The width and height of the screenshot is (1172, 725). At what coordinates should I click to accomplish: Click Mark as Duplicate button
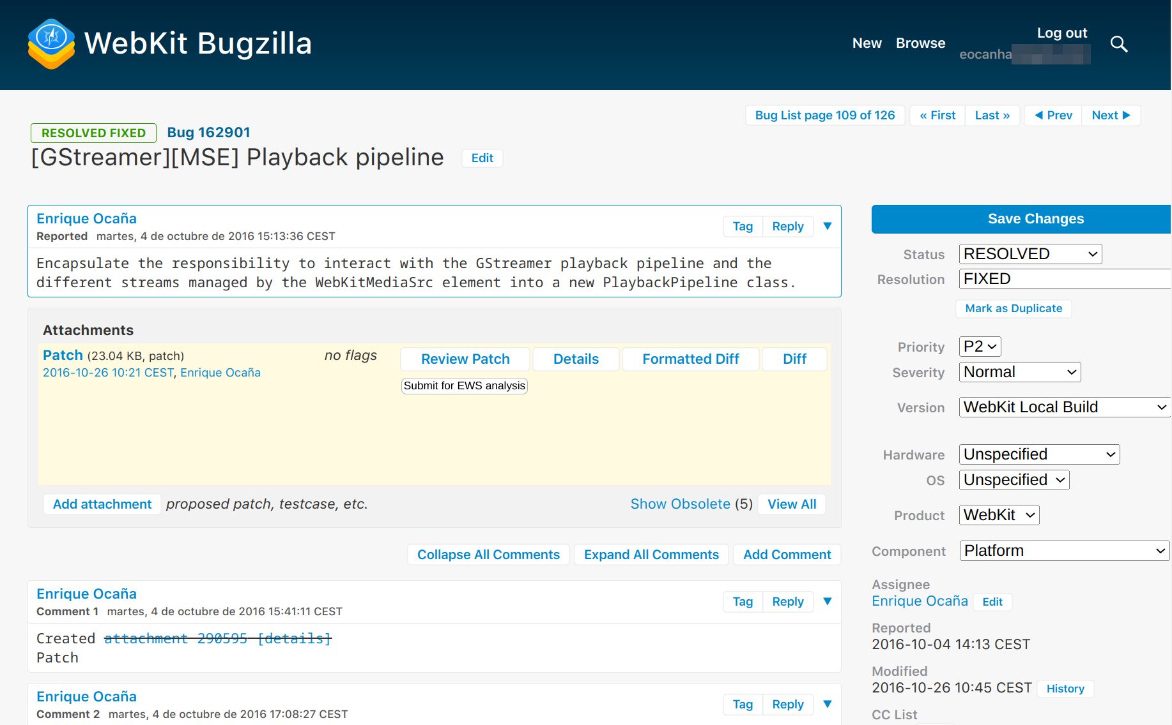coord(1014,308)
